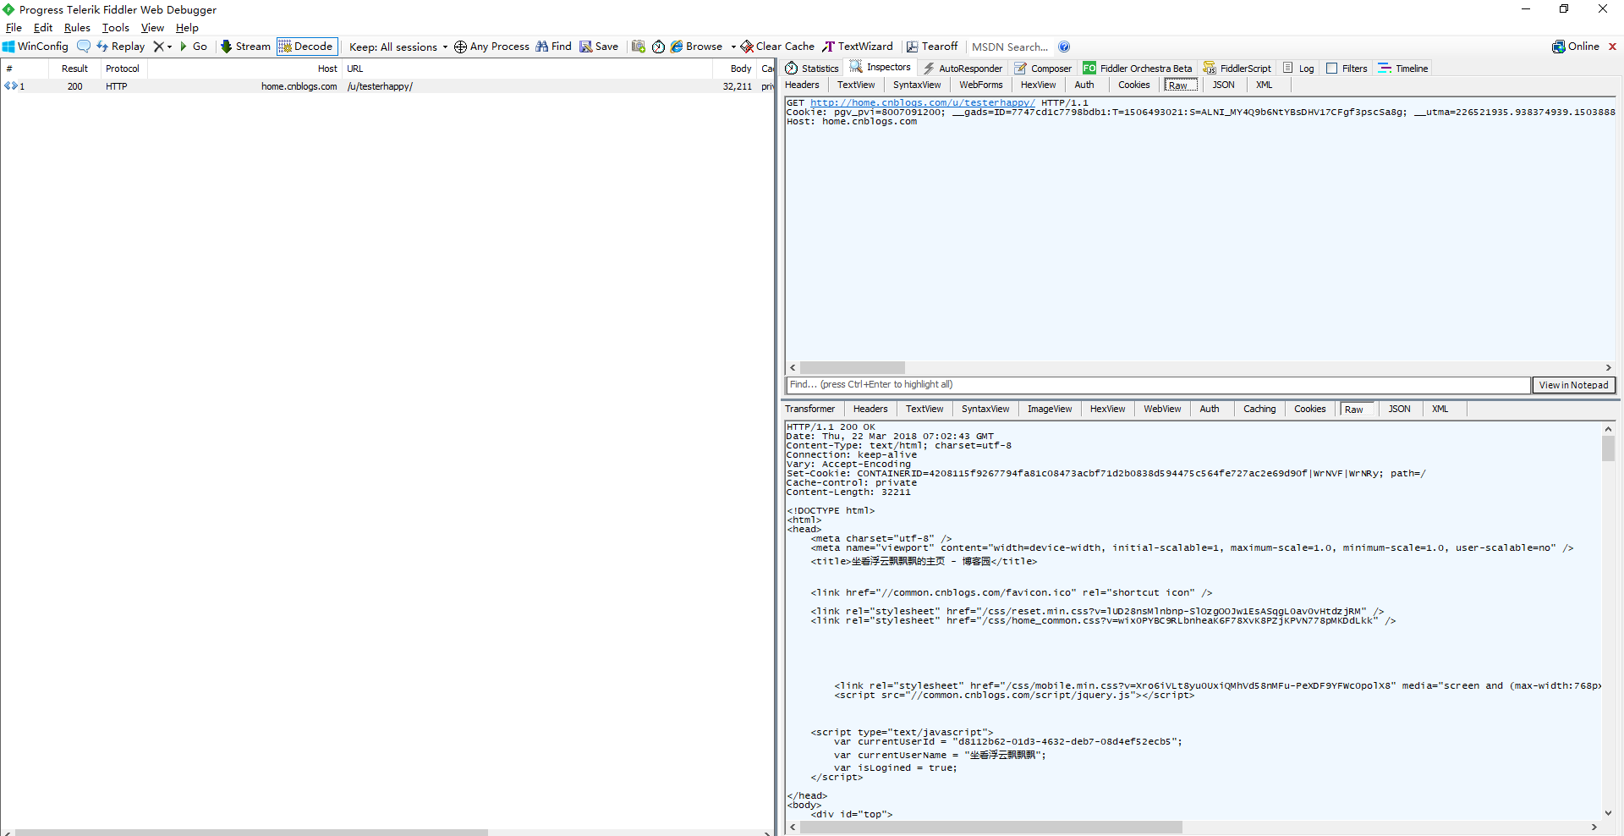Tearoff the inspectors into a window
This screenshot has width=1624, height=836.
point(932,47)
